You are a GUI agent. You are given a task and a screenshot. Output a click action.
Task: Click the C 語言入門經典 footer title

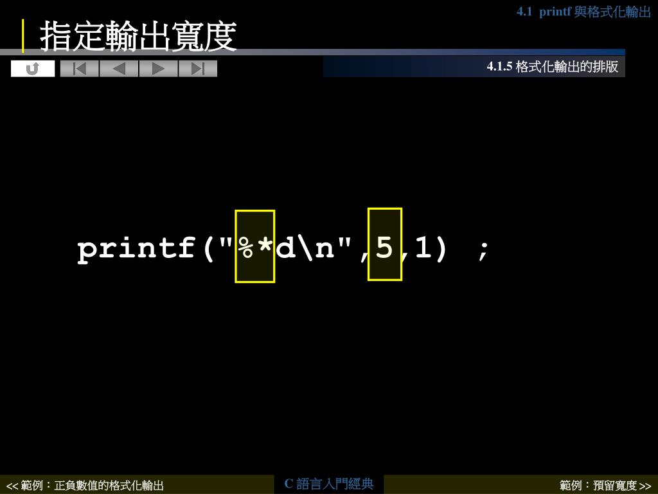point(328,484)
